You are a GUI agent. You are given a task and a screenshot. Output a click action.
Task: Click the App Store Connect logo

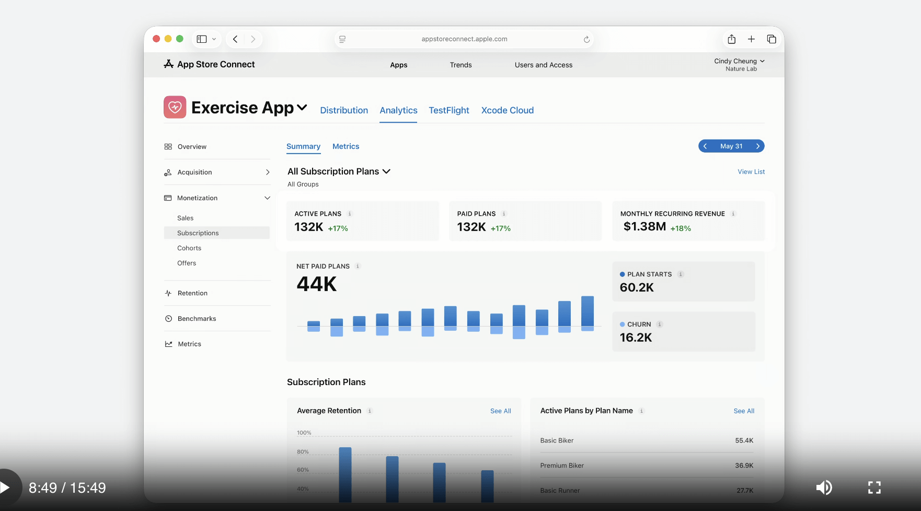pyautogui.click(x=209, y=64)
